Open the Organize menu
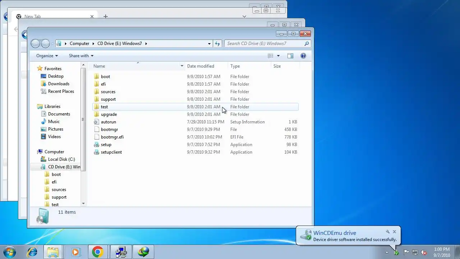This screenshot has width=460, height=259. click(47, 56)
